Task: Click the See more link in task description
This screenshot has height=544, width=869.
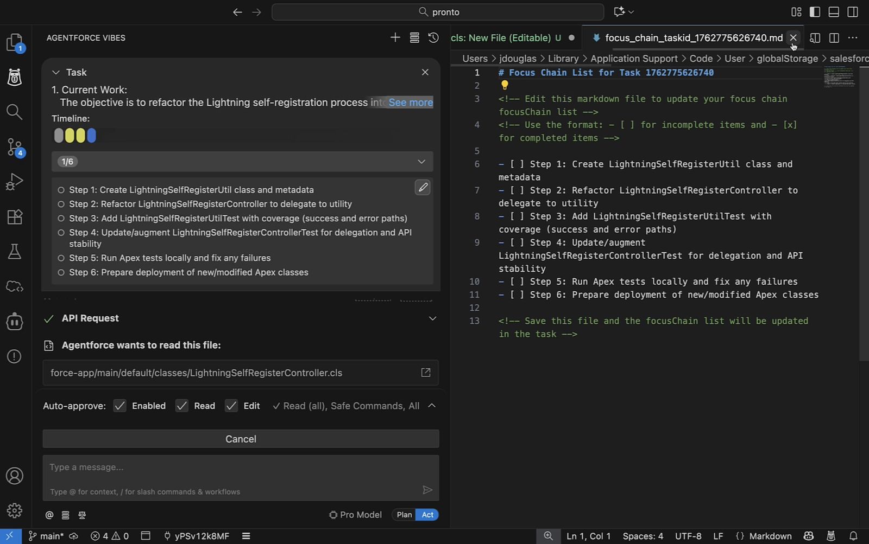Action: click(x=411, y=102)
